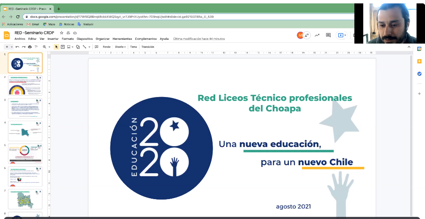Open the Line tool dropdown arrow
Image resolution: width=425 pixels, height=219 pixels.
pyautogui.click(x=90, y=47)
